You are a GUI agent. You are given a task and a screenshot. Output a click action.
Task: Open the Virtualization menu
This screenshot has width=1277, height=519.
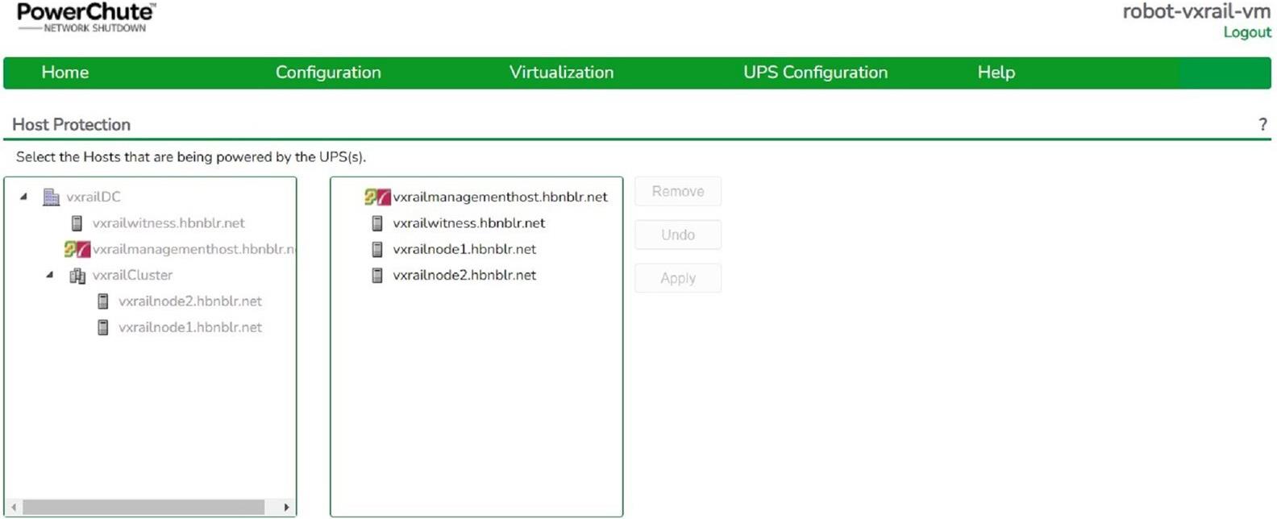coord(561,73)
